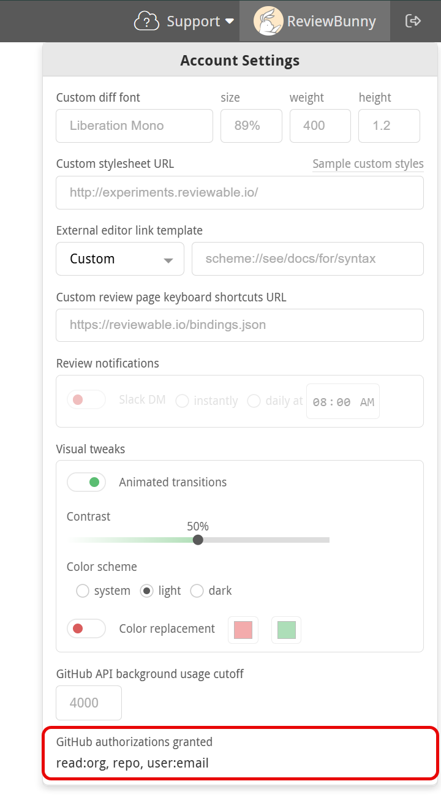Turn on the Color replacement toggle
Viewport: 441px width, 800px height.
point(86,628)
